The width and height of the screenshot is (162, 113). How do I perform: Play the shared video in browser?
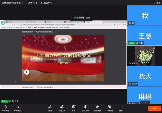tap(27, 72)
